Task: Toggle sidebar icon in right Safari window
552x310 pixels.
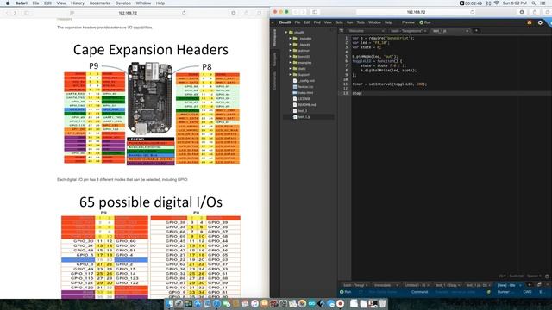Action: coord(315,12)
